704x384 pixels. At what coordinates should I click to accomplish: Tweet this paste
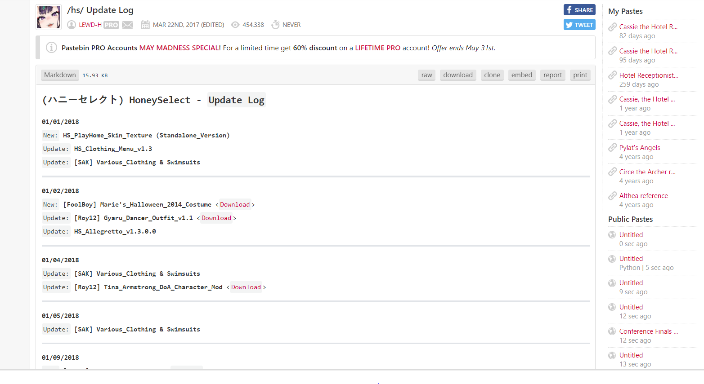click(579, 25)
